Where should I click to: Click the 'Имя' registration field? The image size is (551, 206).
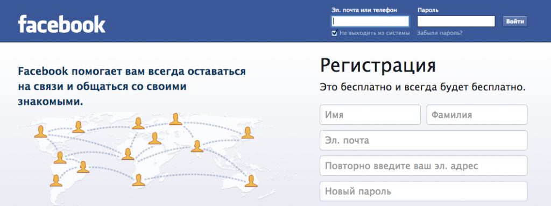[370, 115]
